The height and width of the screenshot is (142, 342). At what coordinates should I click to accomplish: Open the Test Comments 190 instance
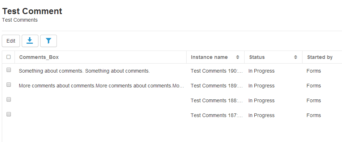(x=217, y=71)
